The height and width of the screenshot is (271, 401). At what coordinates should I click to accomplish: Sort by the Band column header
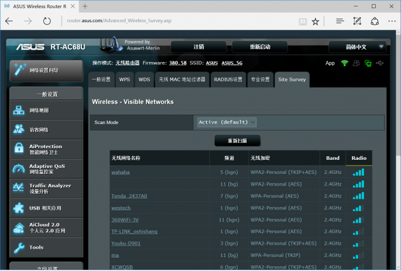click(333, 158)
